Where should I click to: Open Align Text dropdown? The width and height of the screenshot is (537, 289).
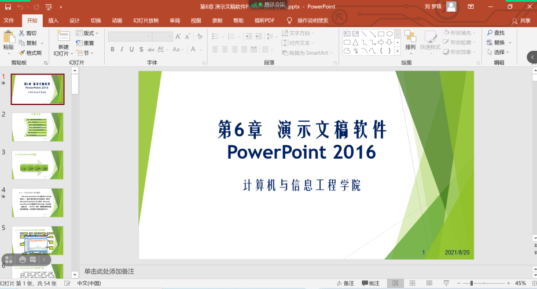[x=297, y=43]
